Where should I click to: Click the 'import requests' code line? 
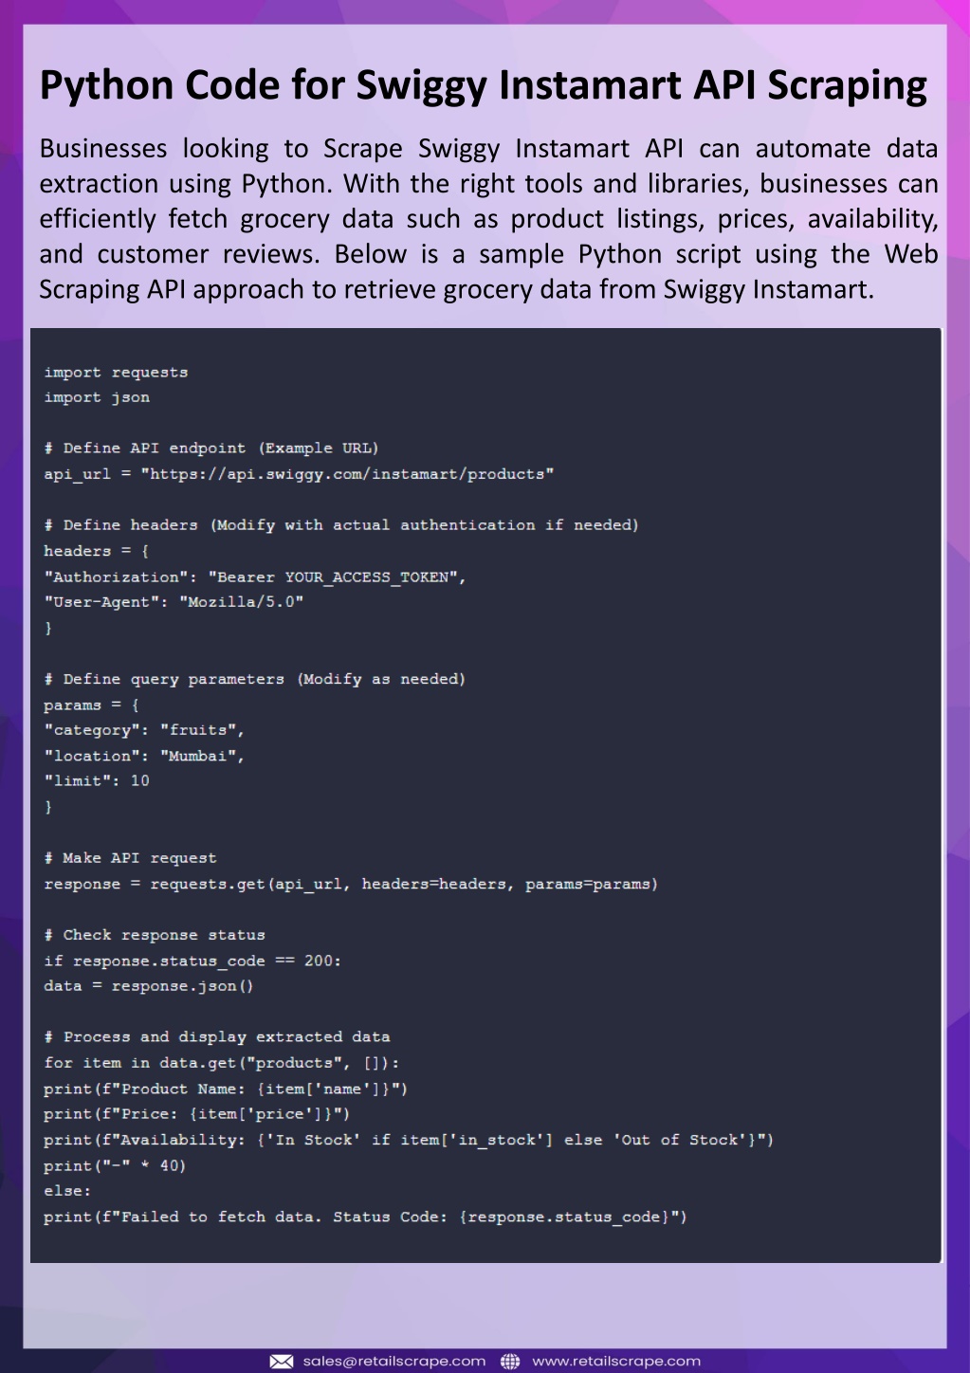116,373
